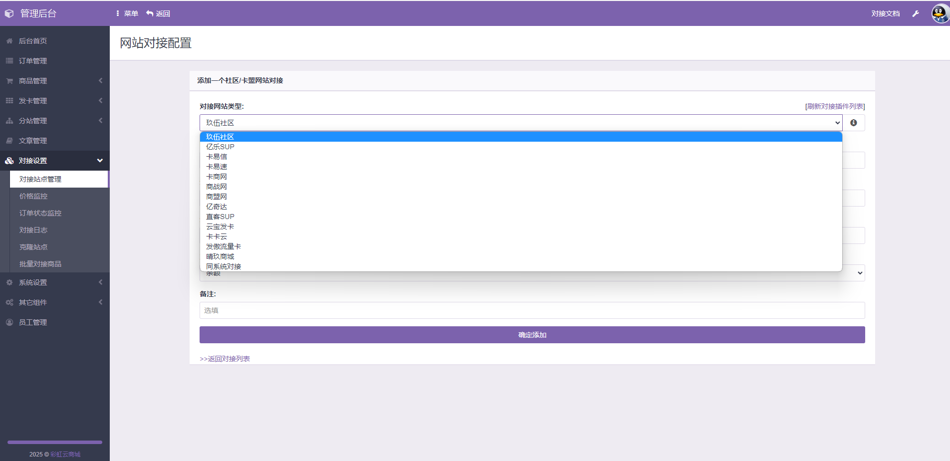Image resolution: width=950 pixels, height=461 pixels.
Task: Open 批量对接商品 menu item
Action: 40,264
